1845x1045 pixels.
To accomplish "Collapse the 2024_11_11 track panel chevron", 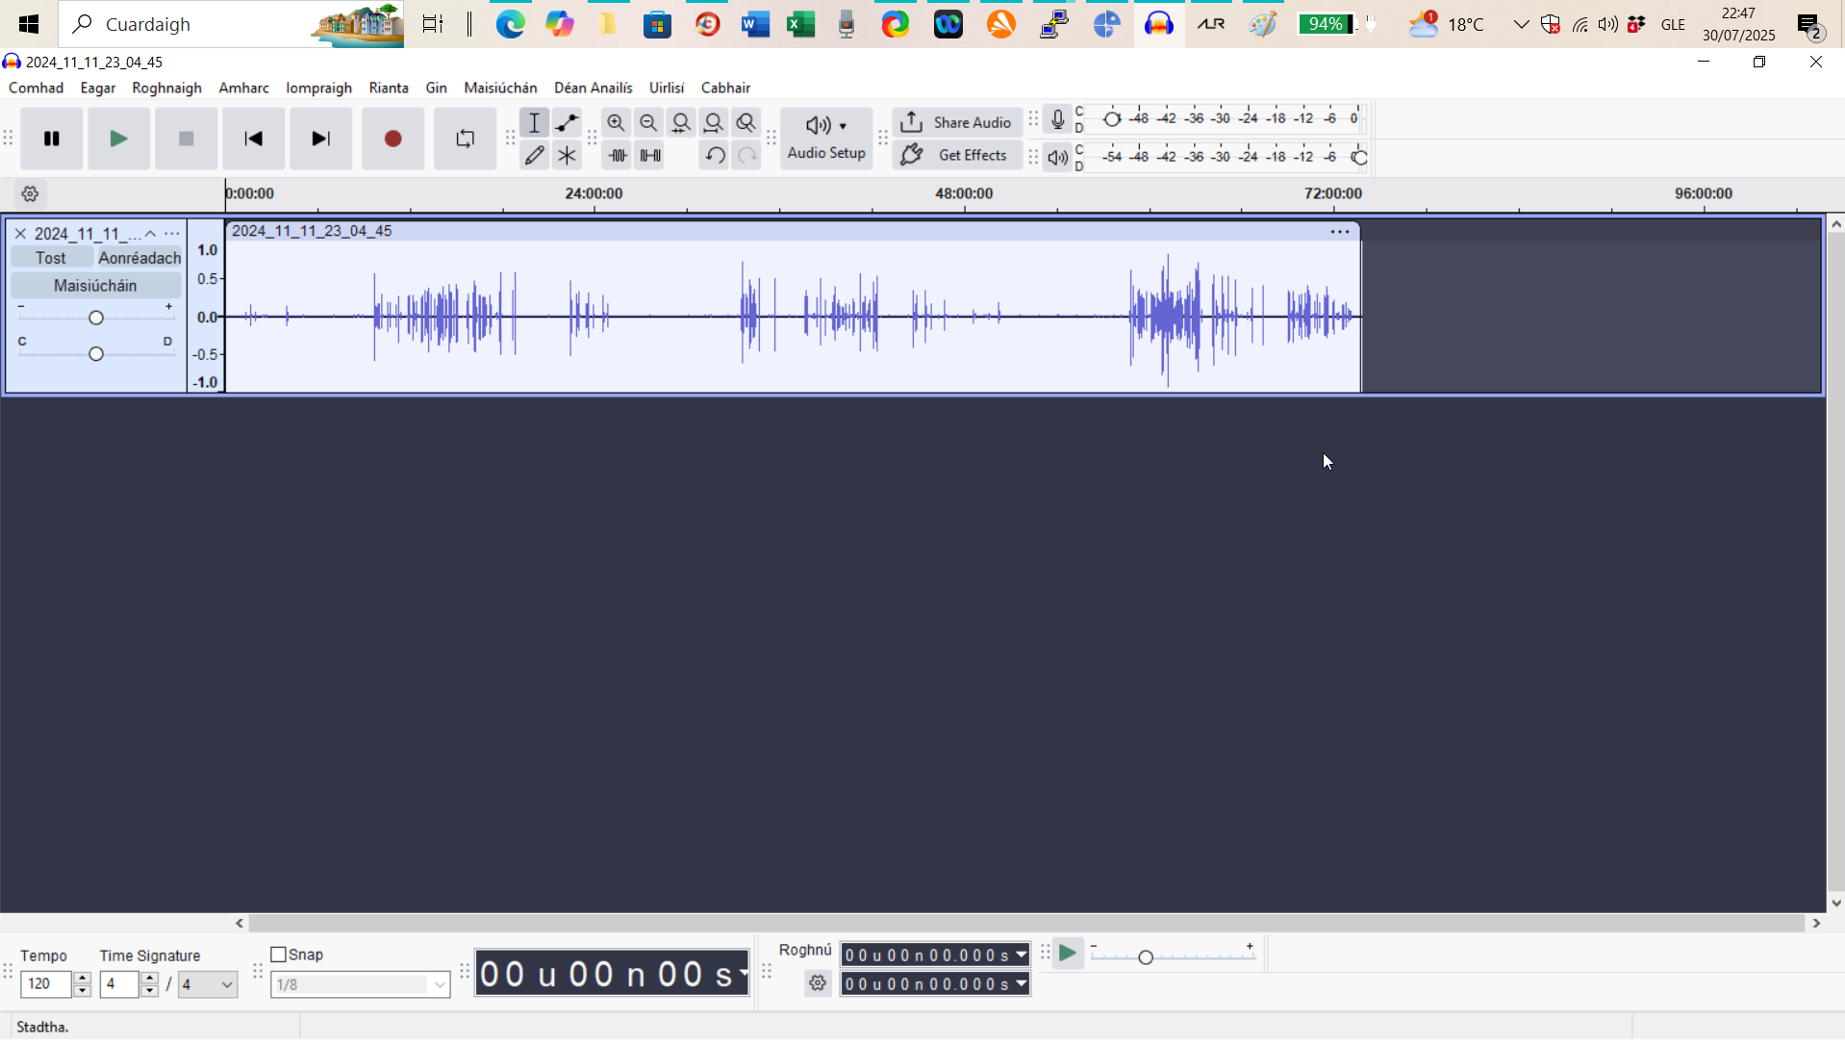I will point(150,233).
